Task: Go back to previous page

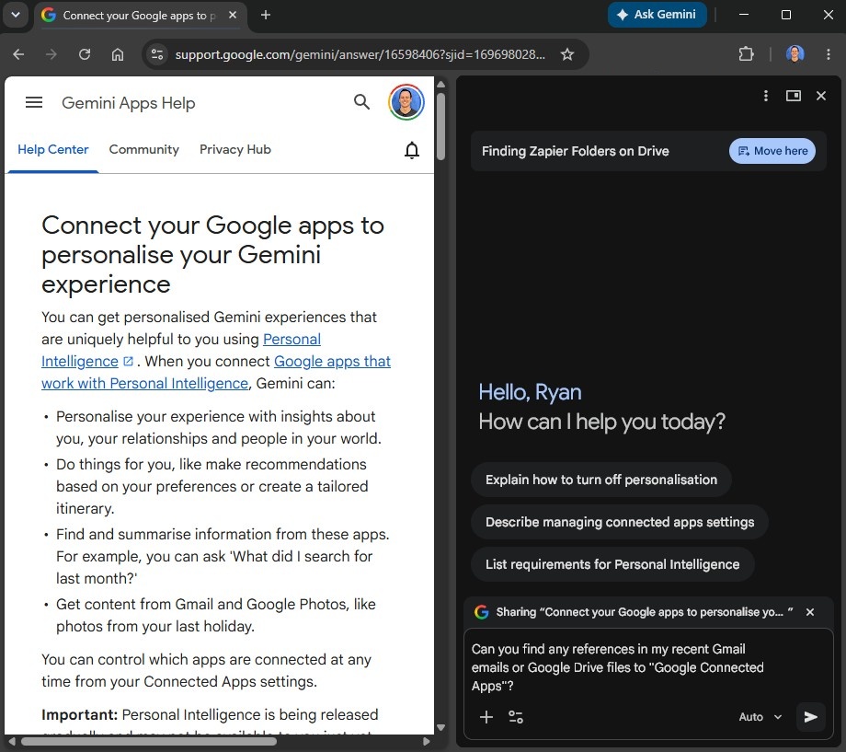Action: 18,54
